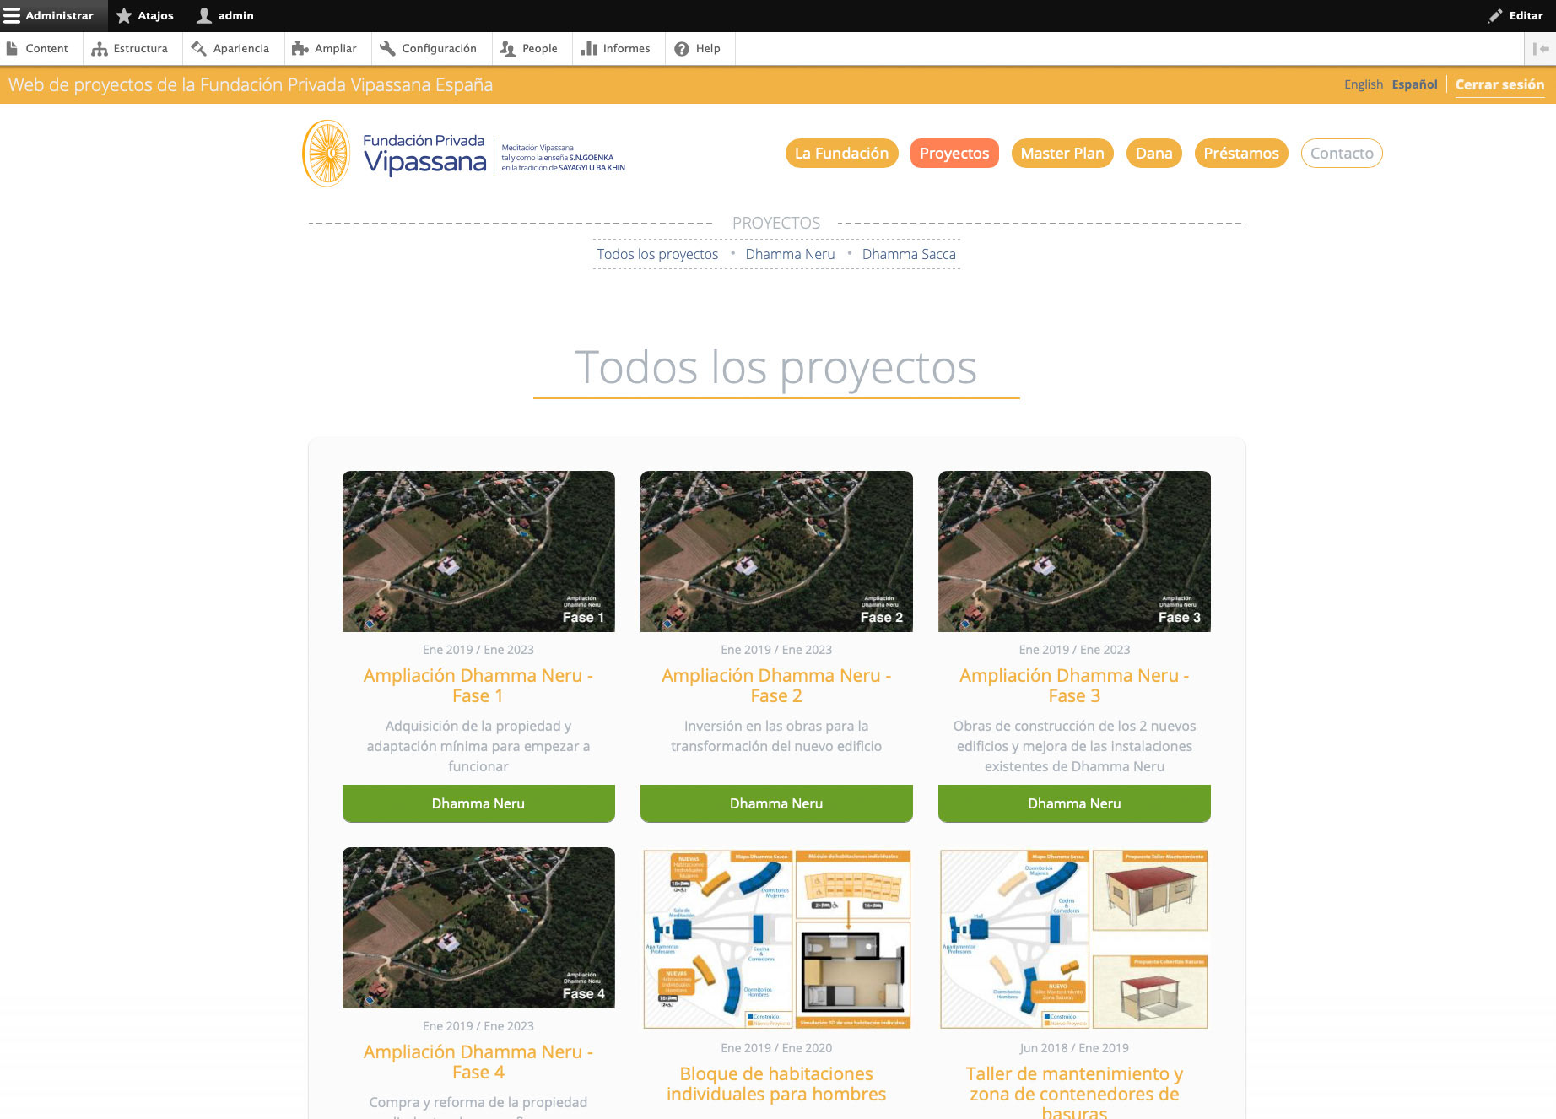Toggle toolbar vertical orientation icon

pyautogui.click(x=1541, y=49)
